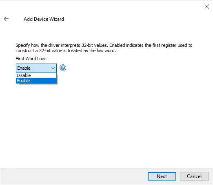Click the combo box showing Enable
Image resolution: width=213 pixels, height=185 pixels.
point(36,68)
